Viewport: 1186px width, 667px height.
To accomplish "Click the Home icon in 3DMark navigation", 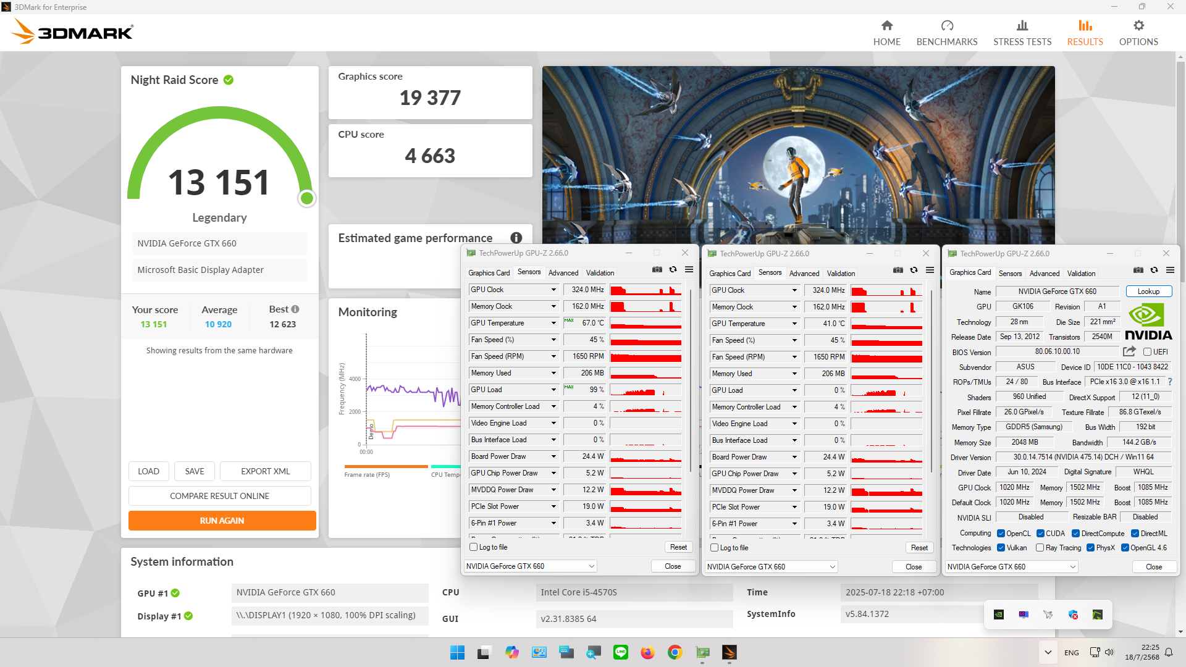I will [886, 26].
